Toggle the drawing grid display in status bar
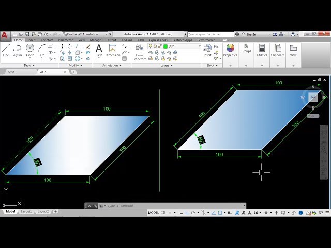Viewport: 331px width, 248px height. [164, 213]
